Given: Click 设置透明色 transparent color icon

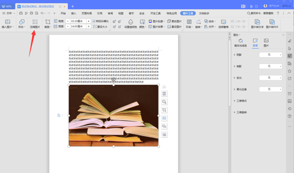Looking at the screenshot, I should [131, 24].
